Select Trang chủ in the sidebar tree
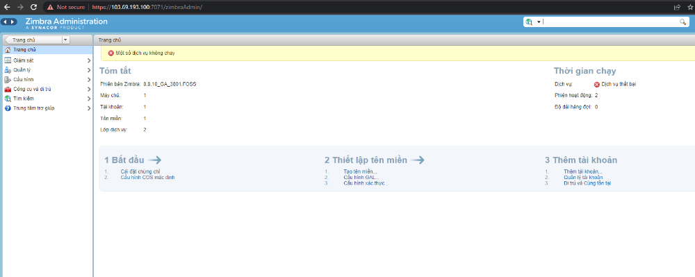 point(47,49)
